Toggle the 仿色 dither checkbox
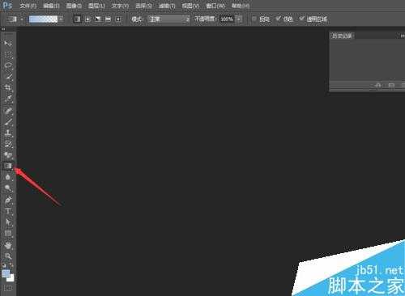This screenshot has height=296, width=405. click(x=278, y=19)
